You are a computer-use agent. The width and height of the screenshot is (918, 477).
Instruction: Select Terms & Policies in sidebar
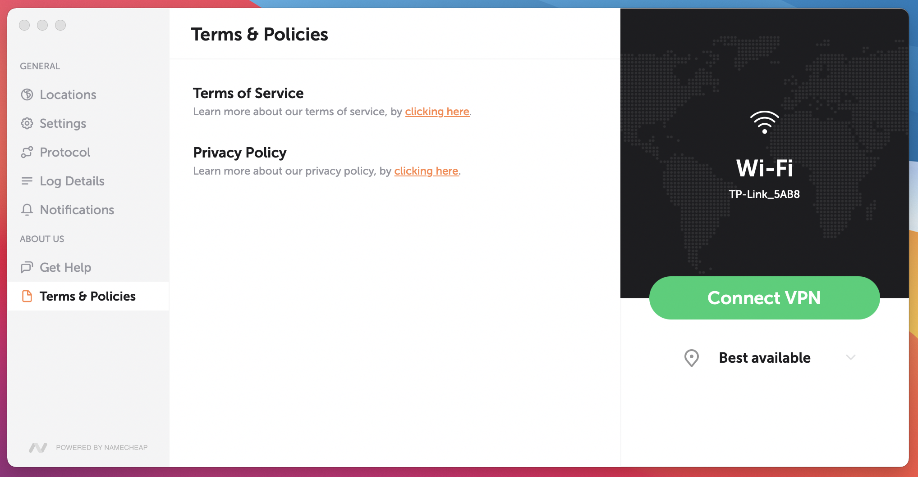88,296
